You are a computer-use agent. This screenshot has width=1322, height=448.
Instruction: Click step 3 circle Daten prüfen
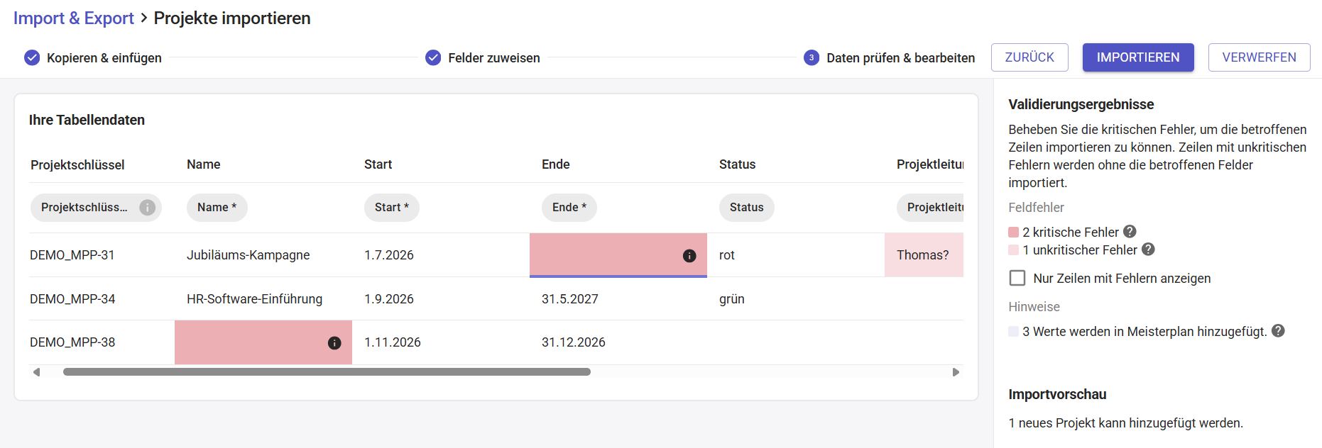[812, 57]
